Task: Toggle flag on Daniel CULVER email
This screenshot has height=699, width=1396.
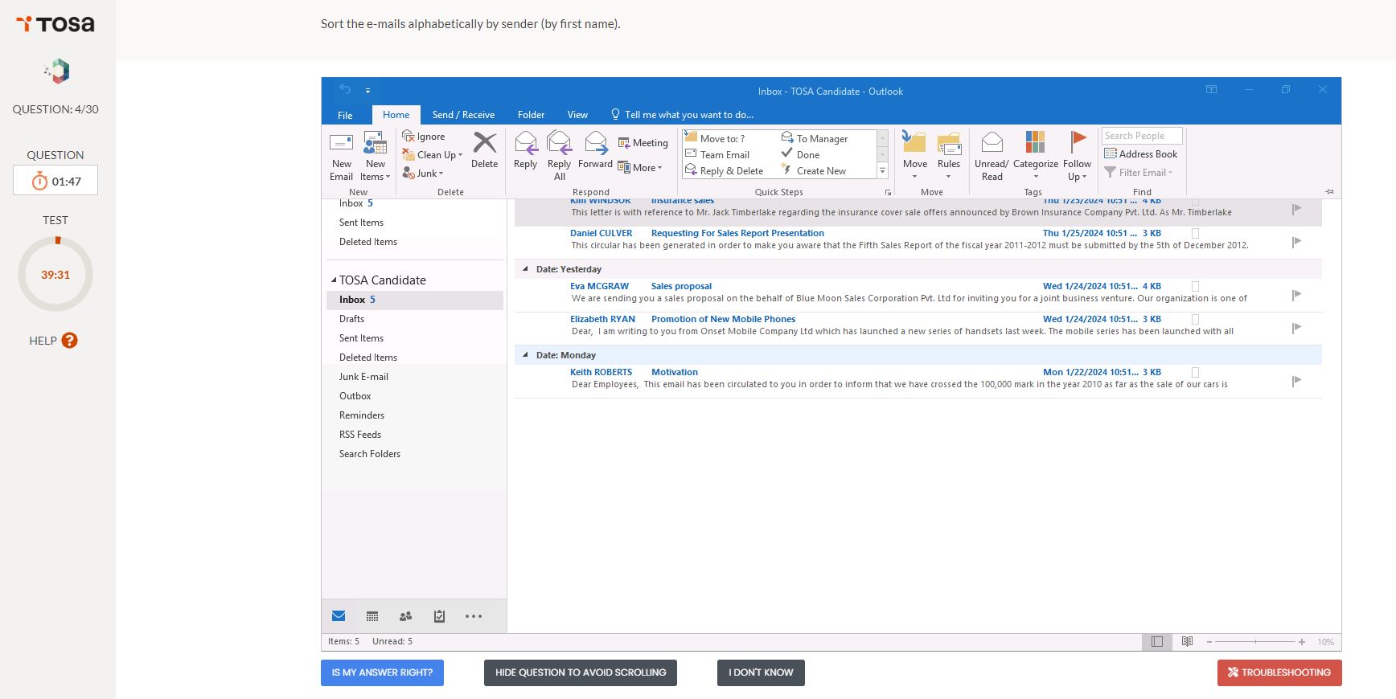Action: click(1296, 242)
